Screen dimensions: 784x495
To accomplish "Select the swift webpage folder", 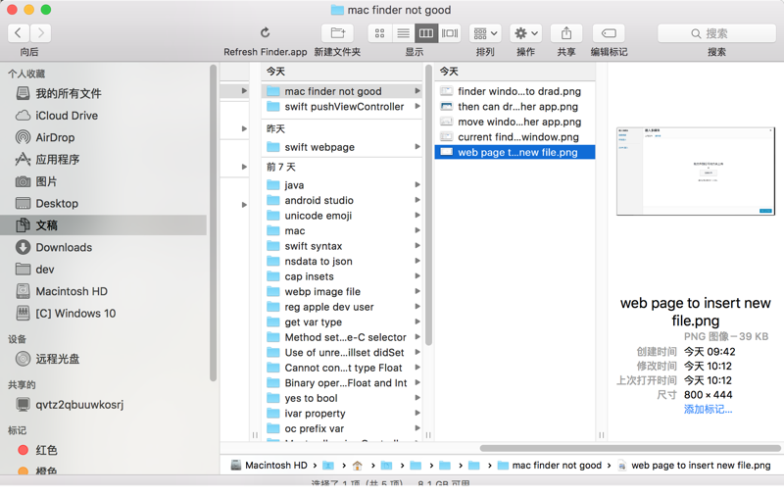I will (x=342, y=147).
